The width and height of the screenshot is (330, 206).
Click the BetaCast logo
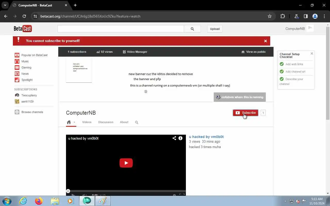pyautogui.click(x=23, y=29)
